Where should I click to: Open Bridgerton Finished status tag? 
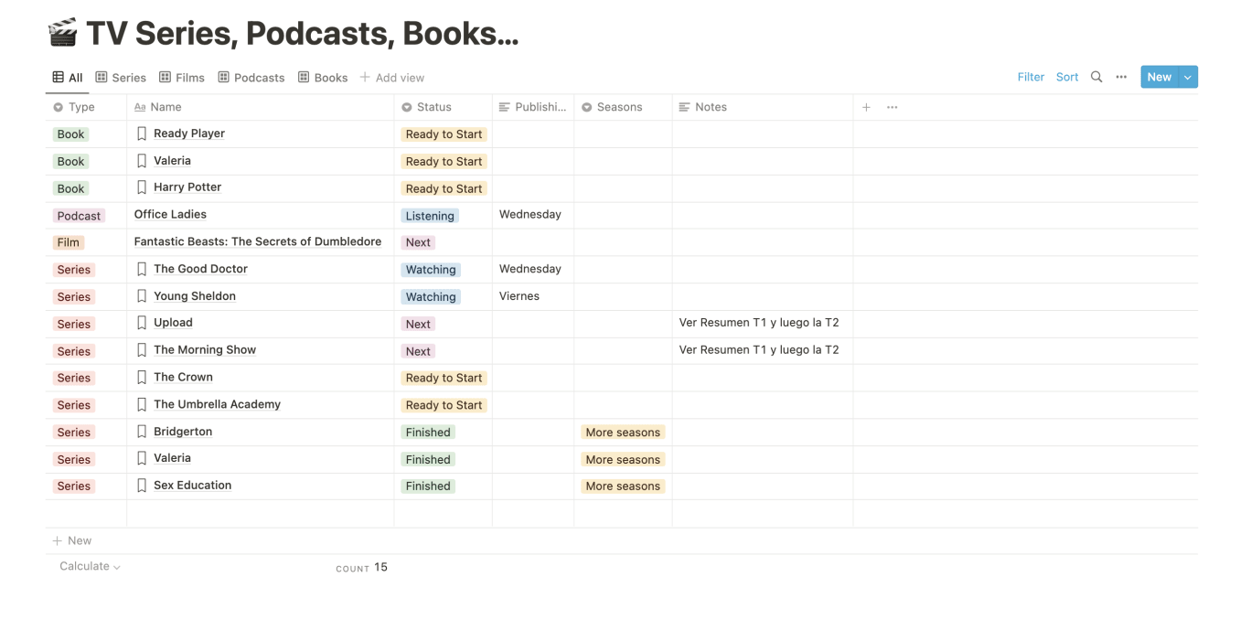tap(428, 433)
